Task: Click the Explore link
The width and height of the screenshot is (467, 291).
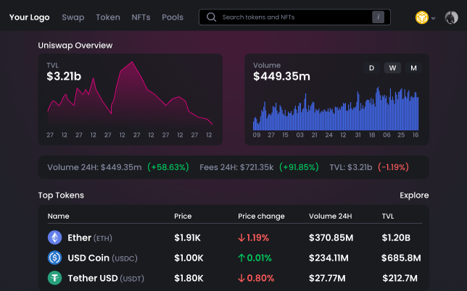Action: 414,195
